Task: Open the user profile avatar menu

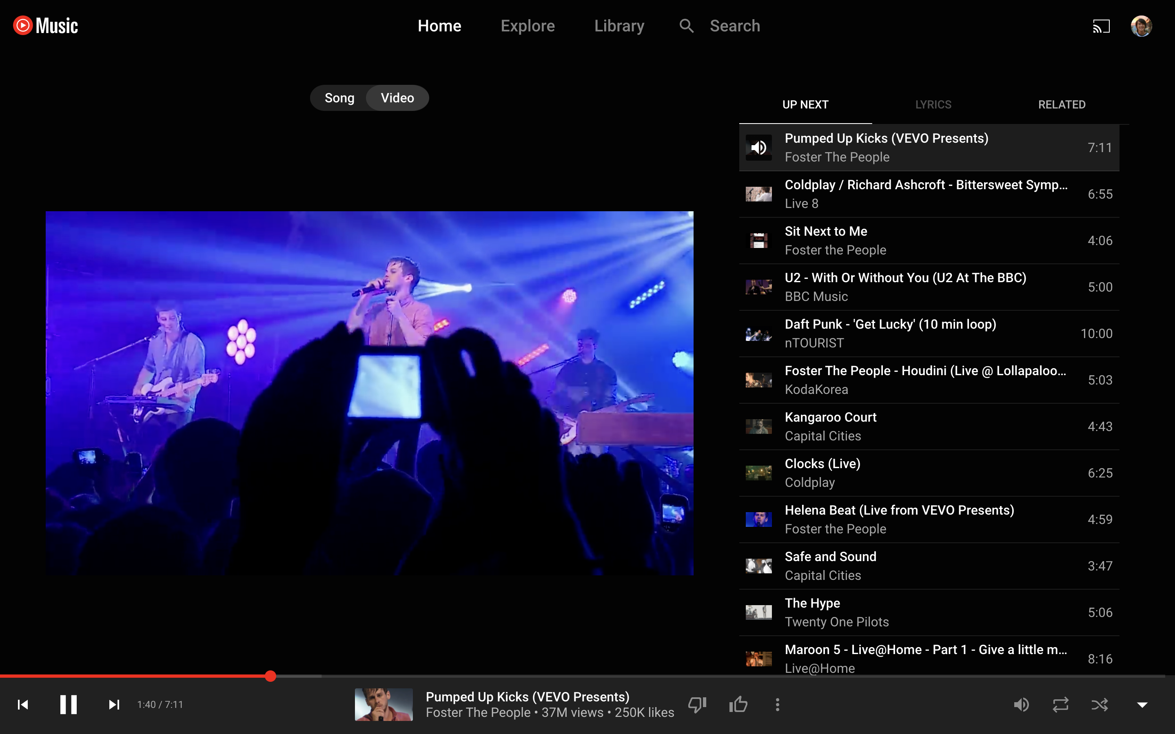Action: click(x=1141, y=26)
